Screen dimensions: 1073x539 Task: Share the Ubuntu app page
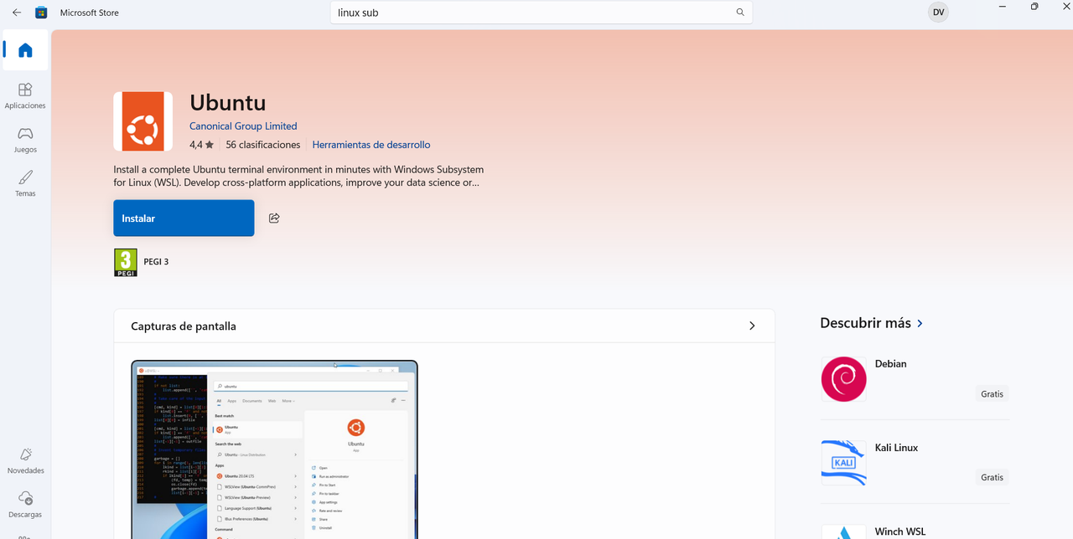[274, 218]
